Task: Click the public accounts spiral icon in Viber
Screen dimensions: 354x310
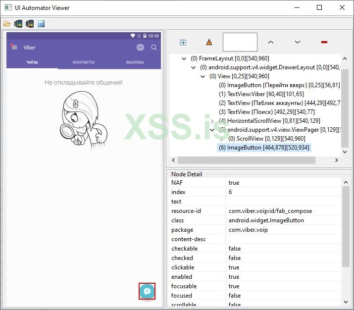Action: click(x=140, y=47)
